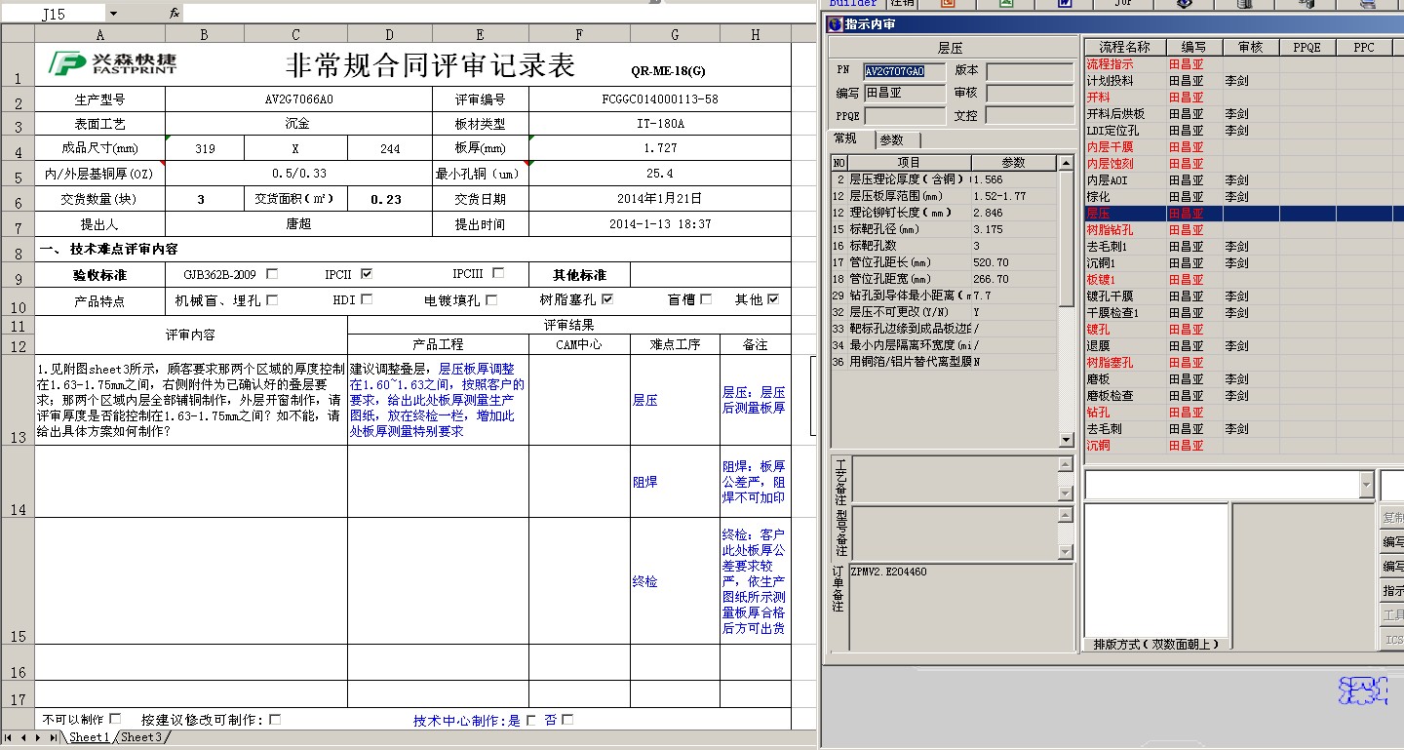The image size is (1404, 750).
Task: Click the 生产型号 cell AV2G7066A0
Action: point(298,99)
